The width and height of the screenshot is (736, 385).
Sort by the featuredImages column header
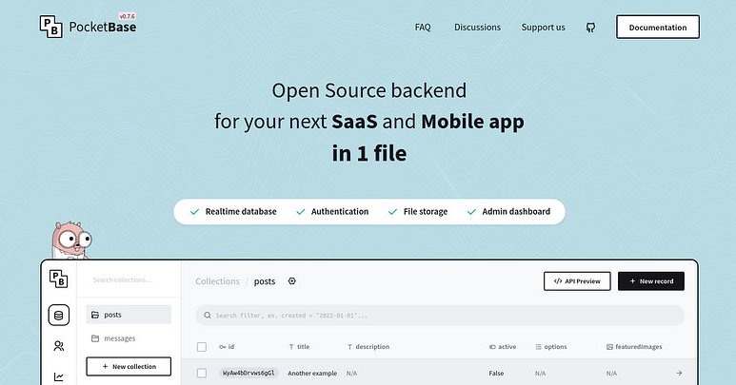point(634,347)
